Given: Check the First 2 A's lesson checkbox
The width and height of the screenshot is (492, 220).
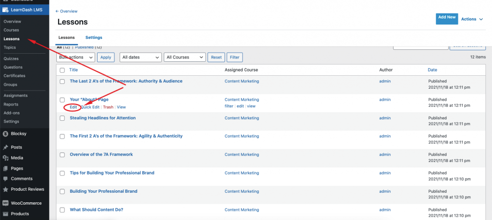Looking at the screenshot, I should click(62, 137).
